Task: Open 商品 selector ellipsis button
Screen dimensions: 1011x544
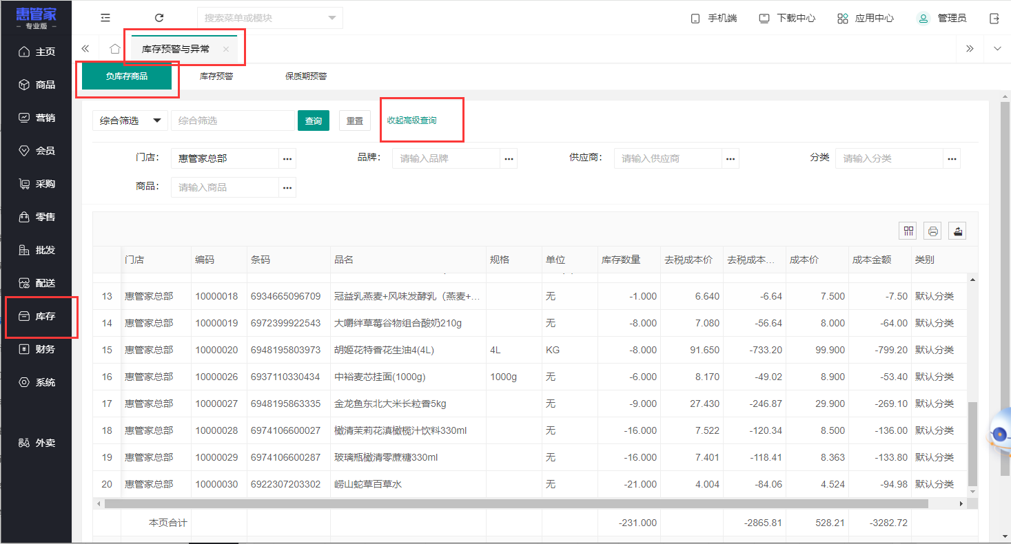Action: (287, 187)
